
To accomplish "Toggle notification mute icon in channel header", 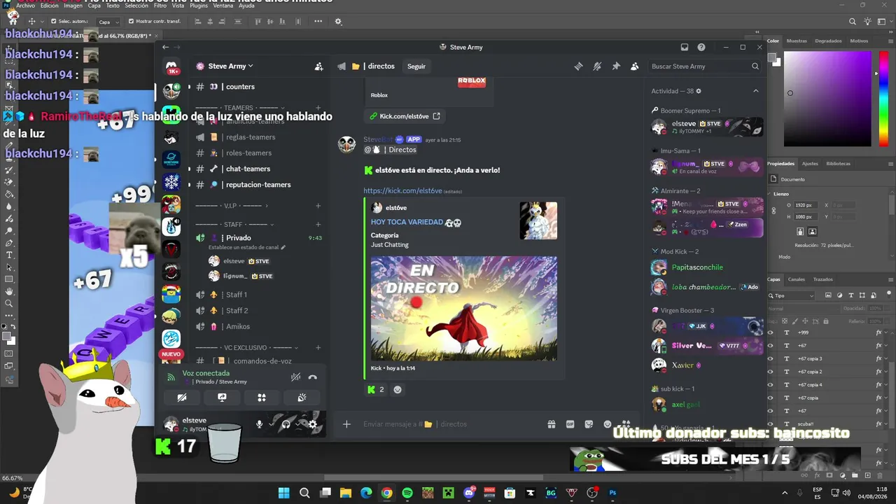I will pyautogui.click(x=597, y=66).
